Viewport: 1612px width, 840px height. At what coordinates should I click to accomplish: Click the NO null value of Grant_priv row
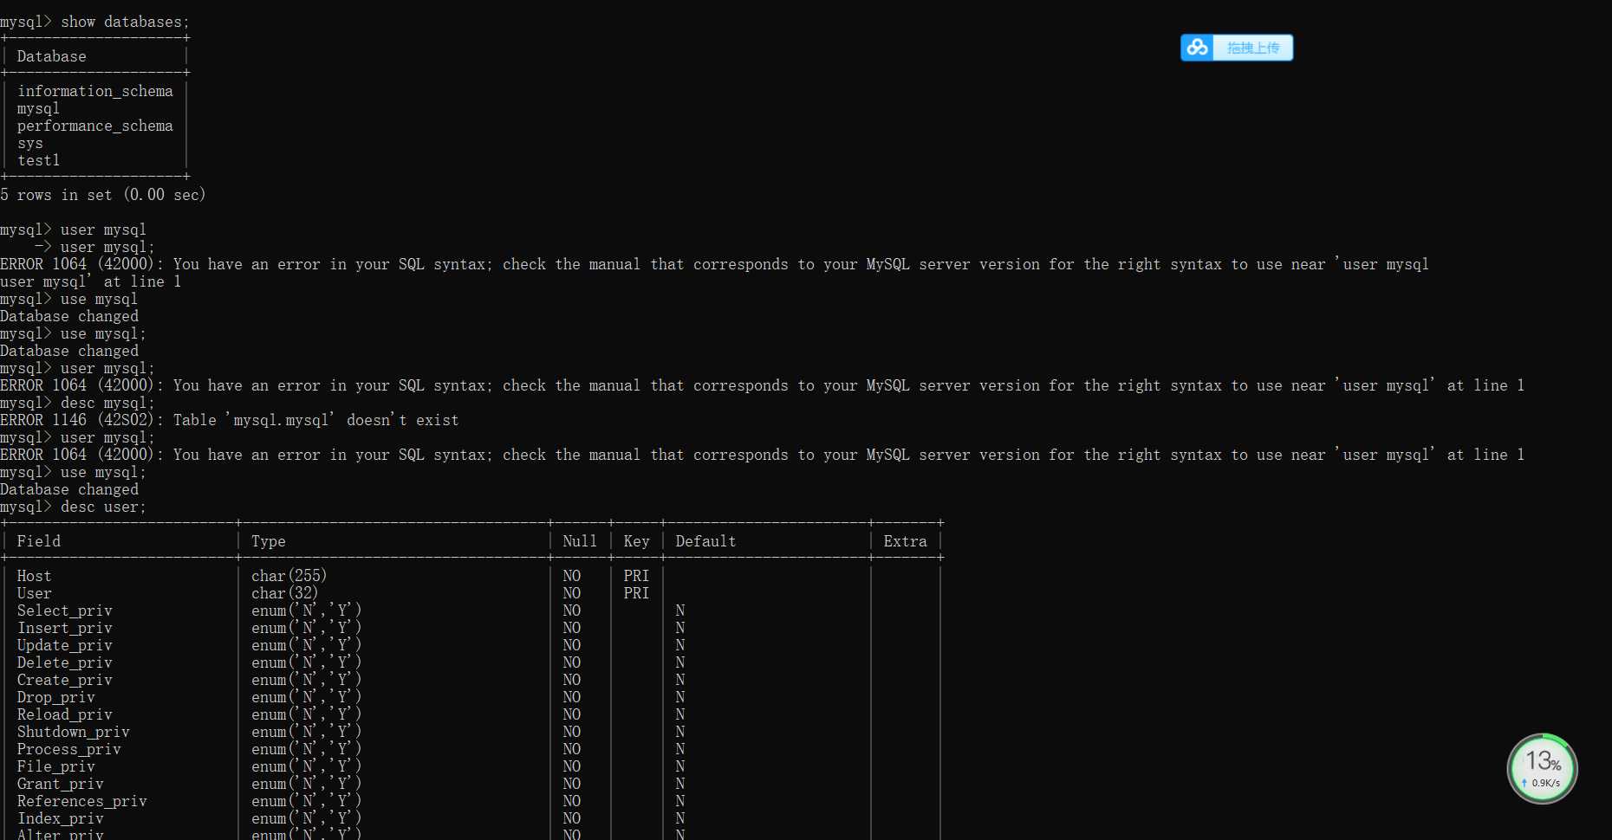[572, 784]
